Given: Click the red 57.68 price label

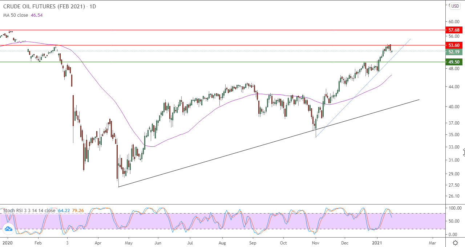Looking at the screenshot, I should 454,30.
